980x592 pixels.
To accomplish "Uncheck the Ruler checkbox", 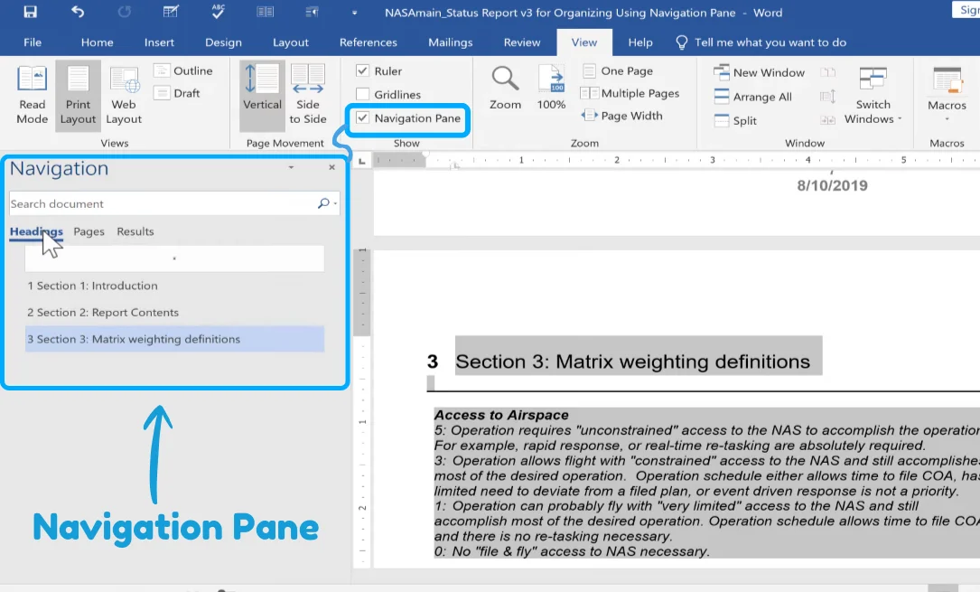I will [360, 70].
